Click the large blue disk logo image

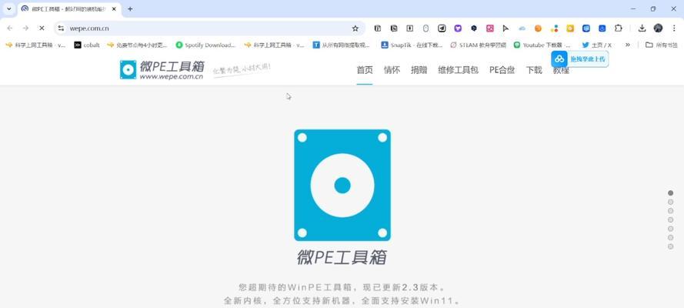[x=342, y=185]
